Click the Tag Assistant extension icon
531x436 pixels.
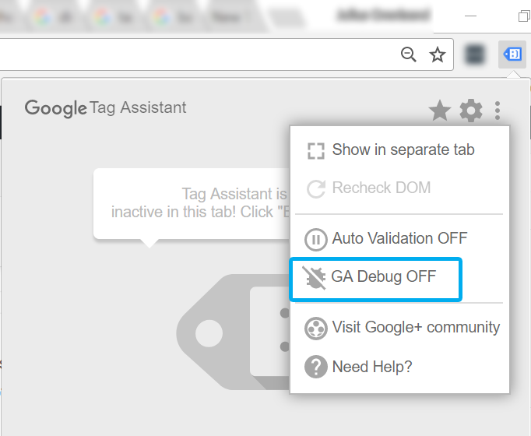tap(512, 54)
